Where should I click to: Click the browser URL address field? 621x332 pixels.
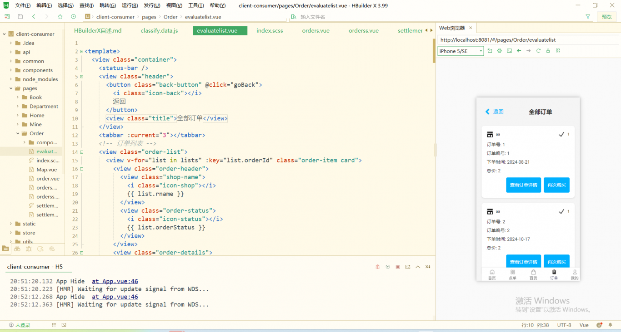coord(528,40)
